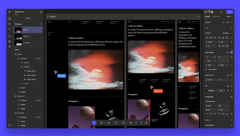Viewport: 240px width, 136px height.
Task: Add a Link with plus icon
Action: [231, 28]
